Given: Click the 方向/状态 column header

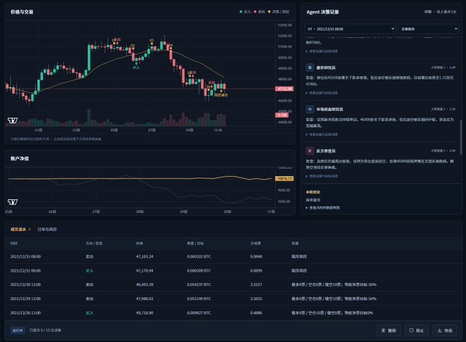Looking at the screenshot, I should click(94, 243).
